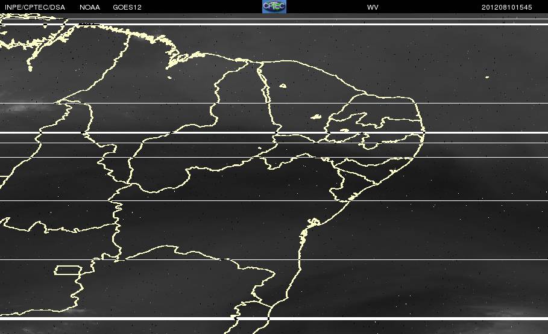Select the INPE/CPTEC/DSA header text
This screenshot has height=334, width=548.
[35, 7]
